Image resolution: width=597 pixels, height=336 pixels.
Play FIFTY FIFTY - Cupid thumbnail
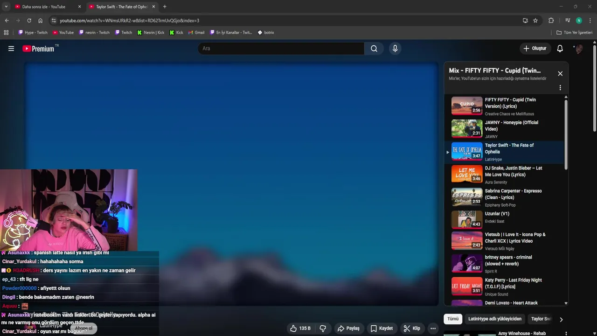pos(467,106)
